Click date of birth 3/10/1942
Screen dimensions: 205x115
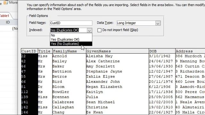click(x=160, y=56)
